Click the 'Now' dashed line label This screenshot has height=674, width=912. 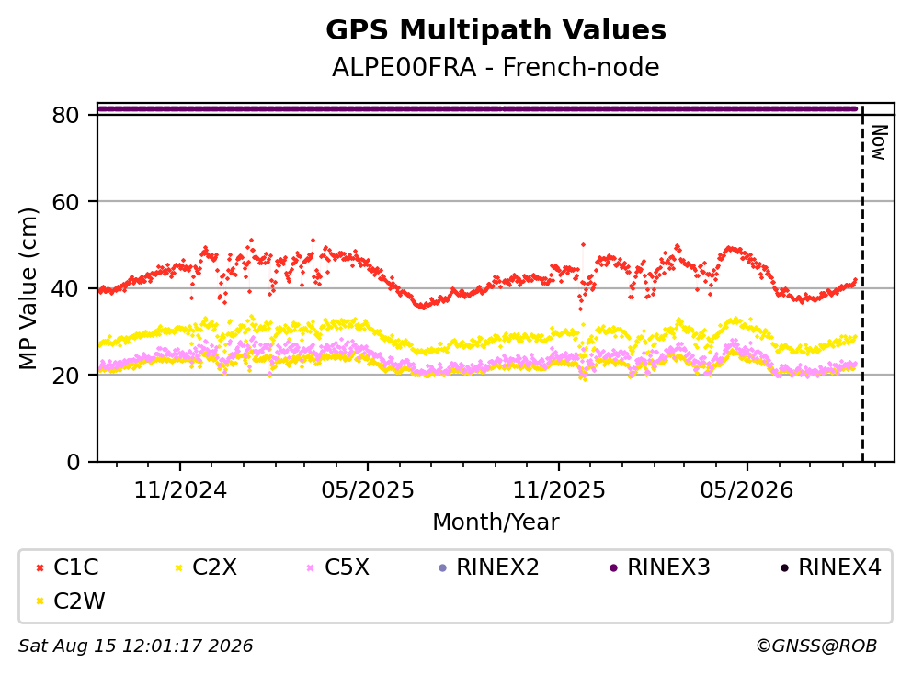[879, 142]
